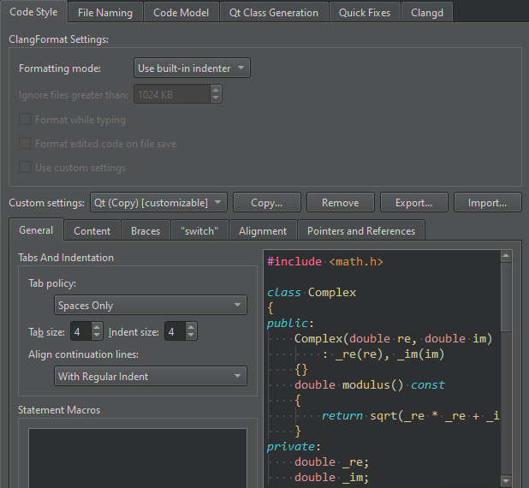Select the Braces tab
This screenshot has height=488, width=529.
146,231
